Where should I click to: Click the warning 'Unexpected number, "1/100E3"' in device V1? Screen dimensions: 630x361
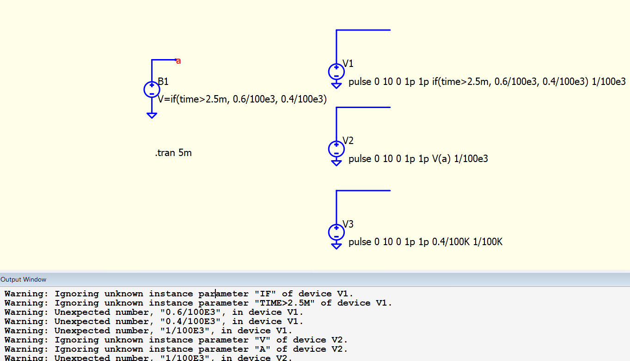[x=148, y=331]
